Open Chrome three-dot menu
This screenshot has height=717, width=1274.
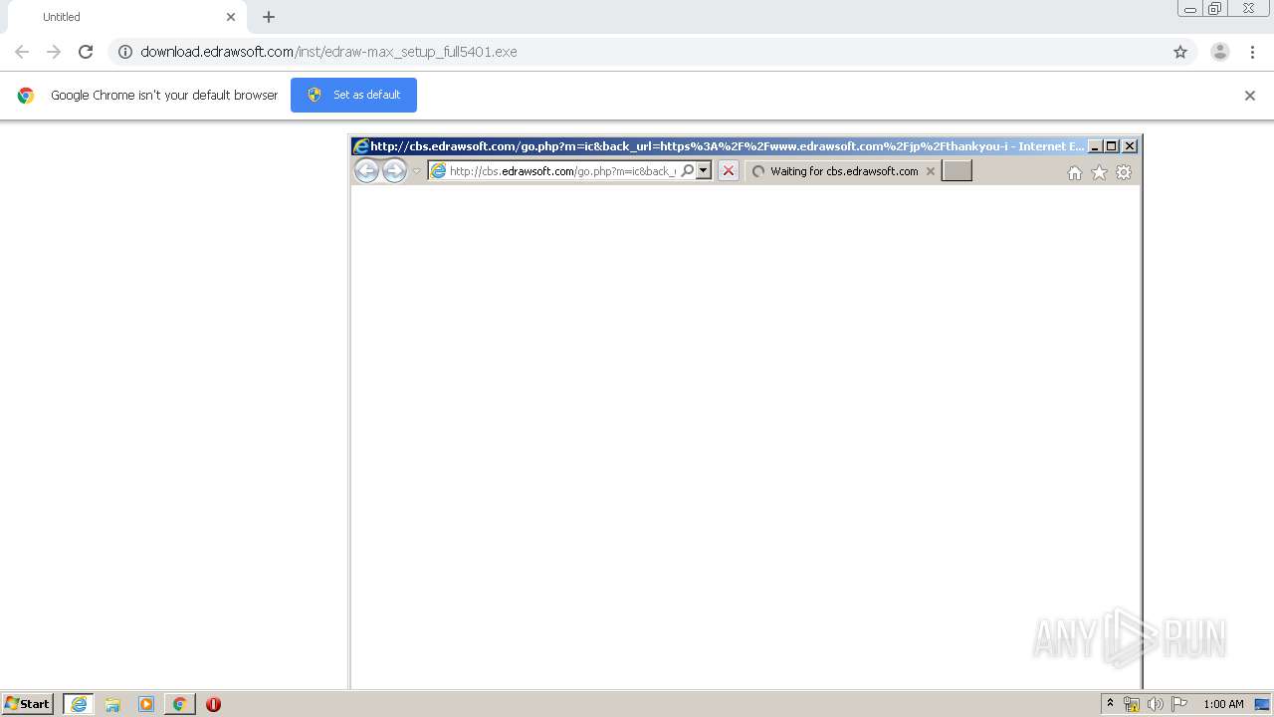1252,52
